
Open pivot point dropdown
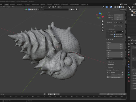[x=50, y=7]
